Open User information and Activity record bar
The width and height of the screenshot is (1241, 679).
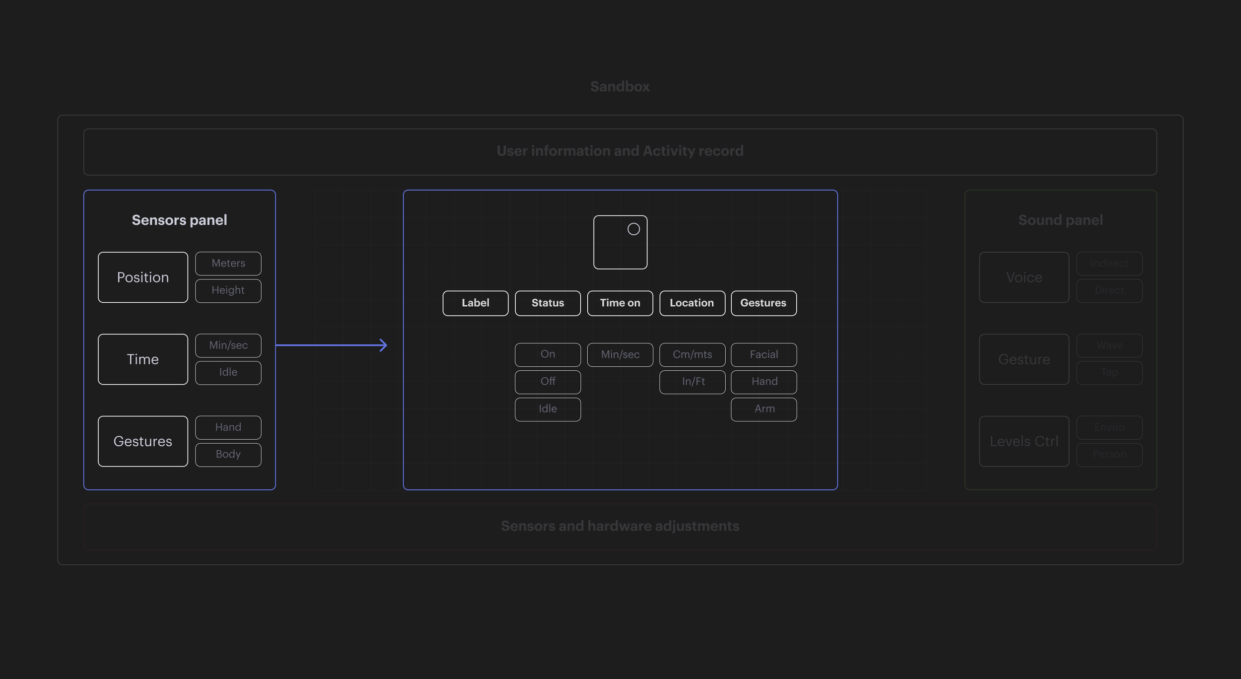(620, 151)
